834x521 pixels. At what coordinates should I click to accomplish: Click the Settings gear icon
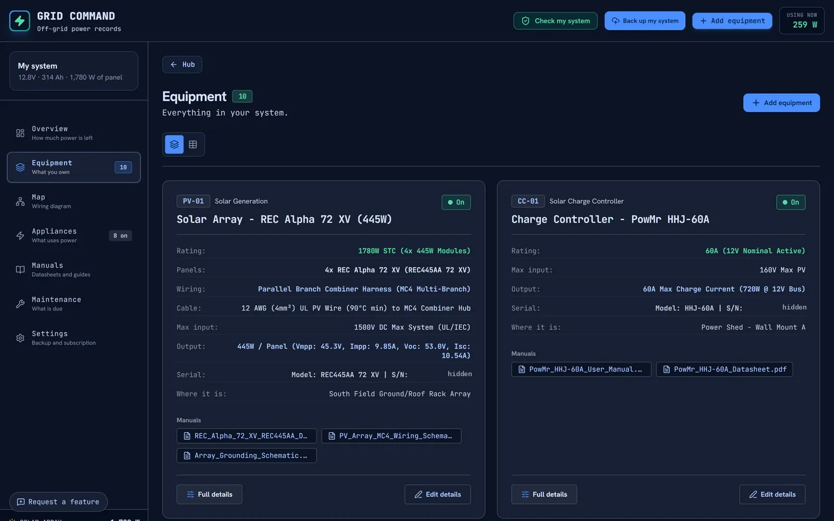[20, 338]
